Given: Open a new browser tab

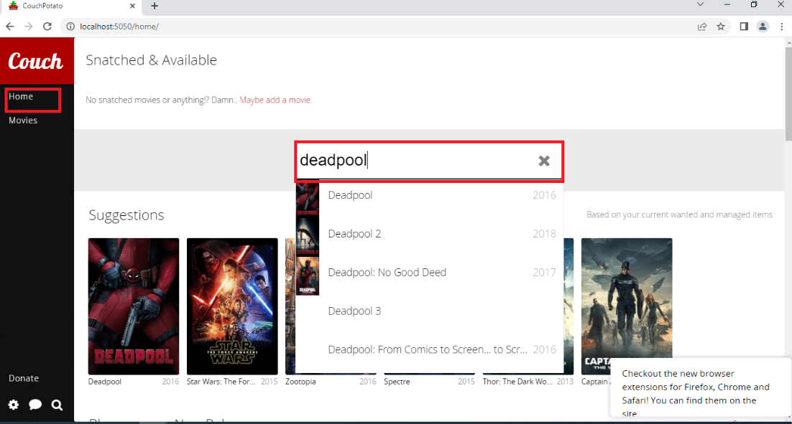Looking at the screenshot, I should [x=155, y=6].
